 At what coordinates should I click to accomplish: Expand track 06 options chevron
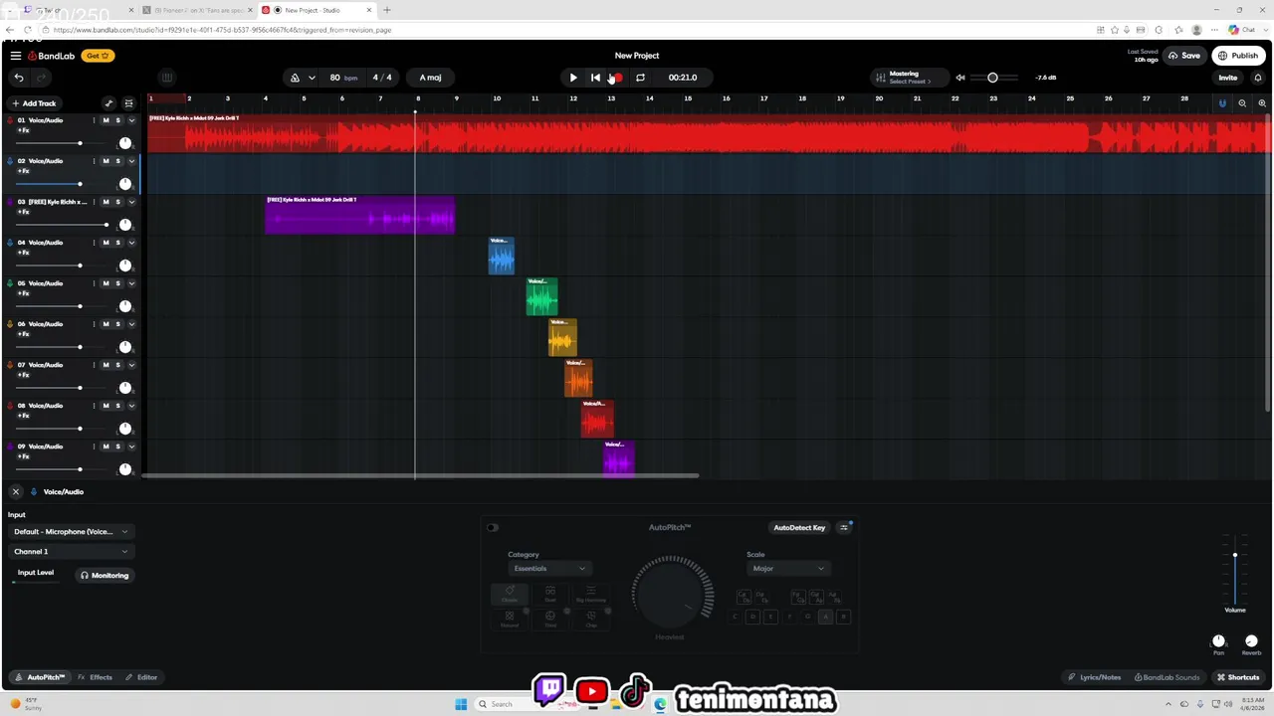point(131,324)
